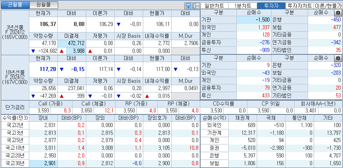Click current price 106.37
This screenshot has height=168, width=343.
pyautogui.click(x=48, y=24)
